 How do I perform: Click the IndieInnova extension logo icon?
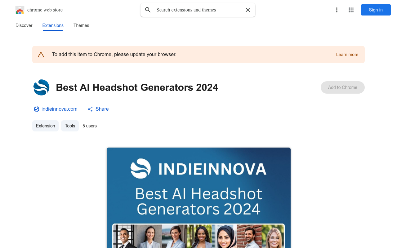click(x=42, y=87)
